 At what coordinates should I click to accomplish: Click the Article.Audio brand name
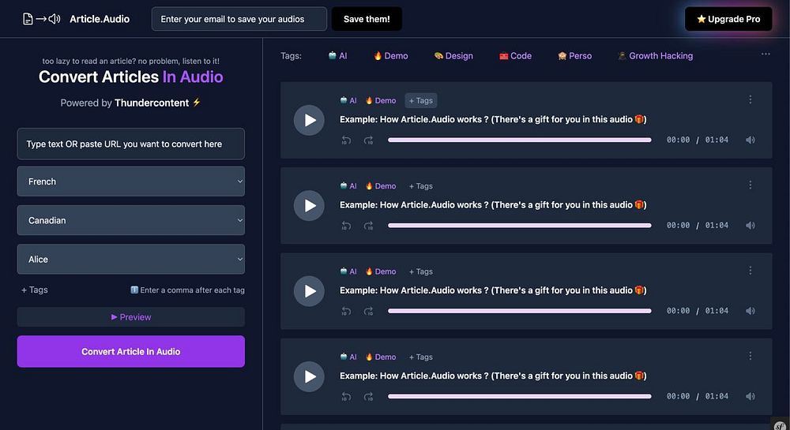coord(100,19)
